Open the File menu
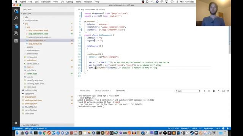The width and height of the screenshot is (243, 136). tap(30, 2)
